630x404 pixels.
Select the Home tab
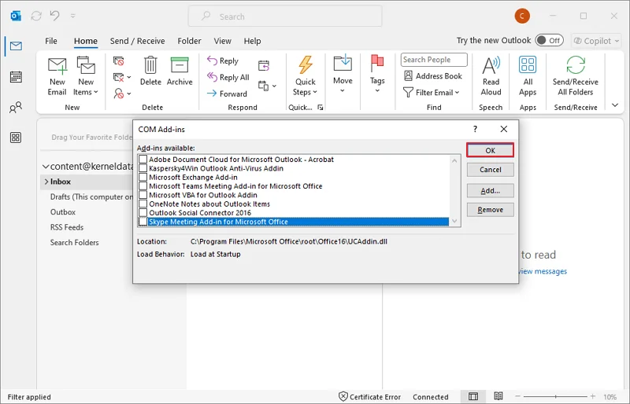click(86, 41)
